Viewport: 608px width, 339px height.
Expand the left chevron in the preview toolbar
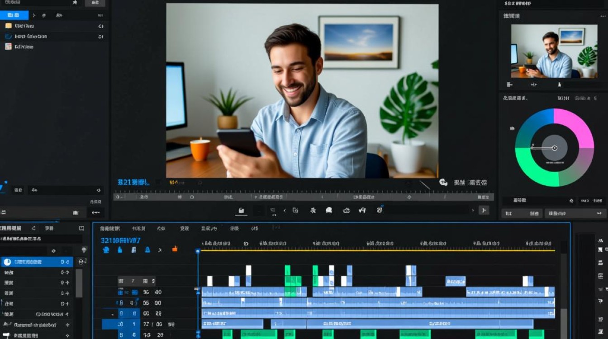(285, 210)
